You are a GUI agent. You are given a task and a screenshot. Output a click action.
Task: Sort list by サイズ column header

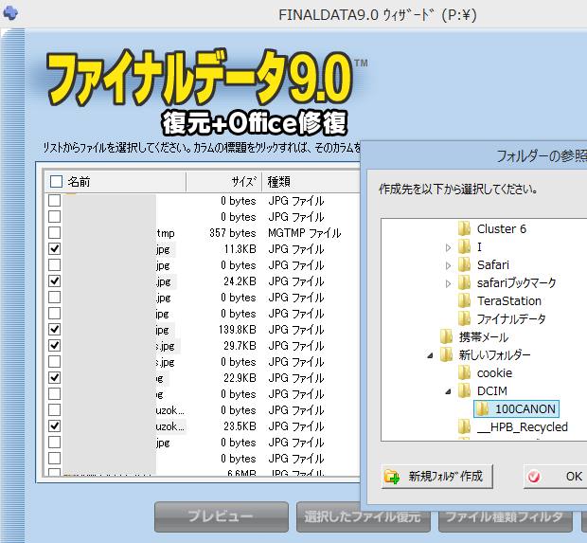click(x=242, y=182)
